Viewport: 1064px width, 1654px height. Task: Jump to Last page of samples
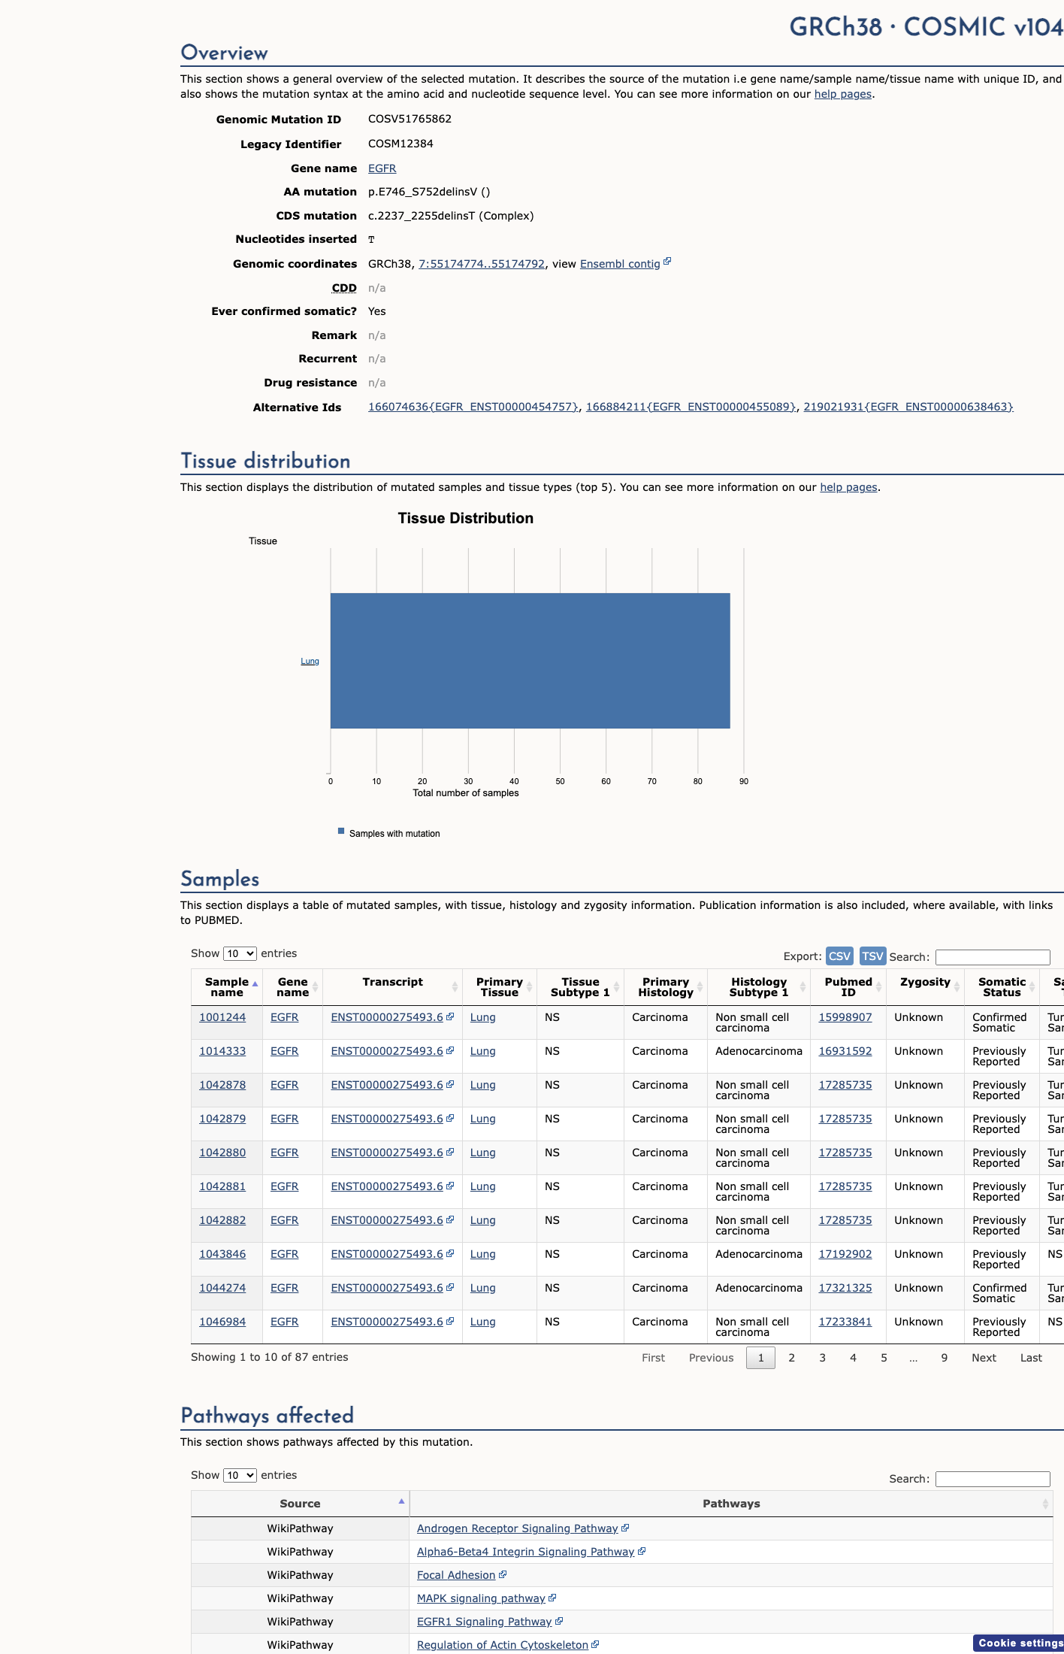[x=1031, y=1358]
